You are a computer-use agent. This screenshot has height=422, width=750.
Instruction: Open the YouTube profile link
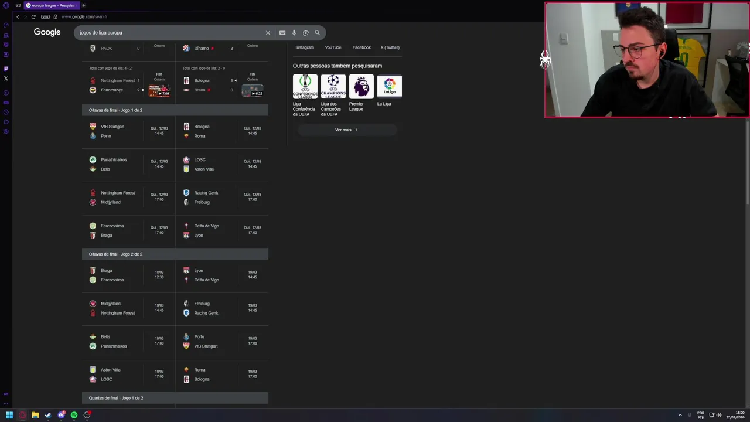click(333, 47)
